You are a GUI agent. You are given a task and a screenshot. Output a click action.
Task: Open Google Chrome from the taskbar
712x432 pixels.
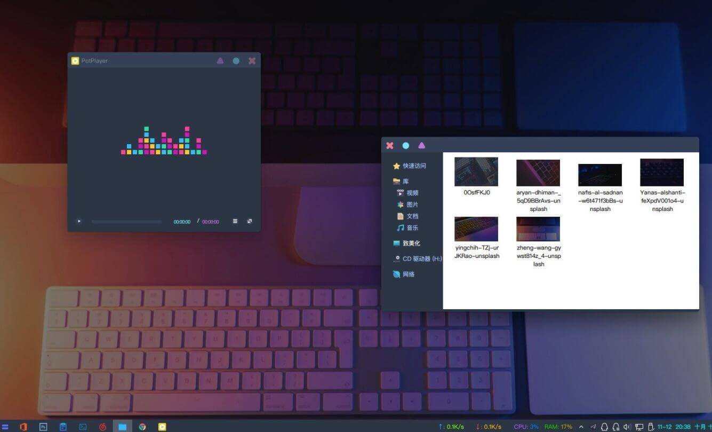click(142, 427)
